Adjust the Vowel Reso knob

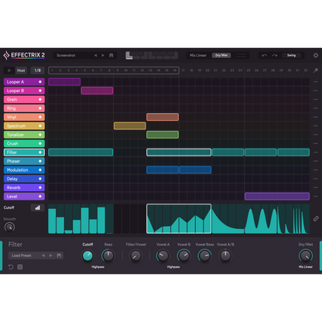pyautogui.click(x=204, y=255)
